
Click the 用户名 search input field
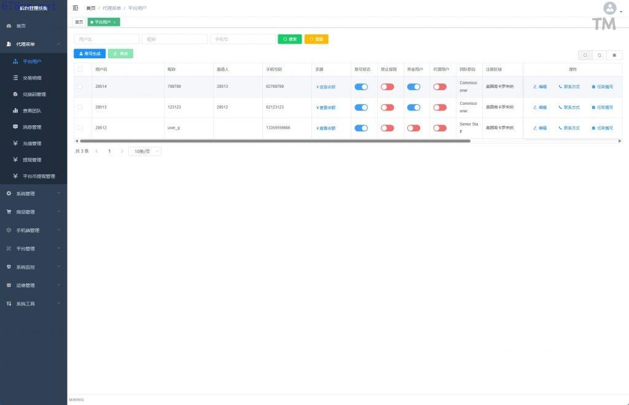[x=106, y=39]
